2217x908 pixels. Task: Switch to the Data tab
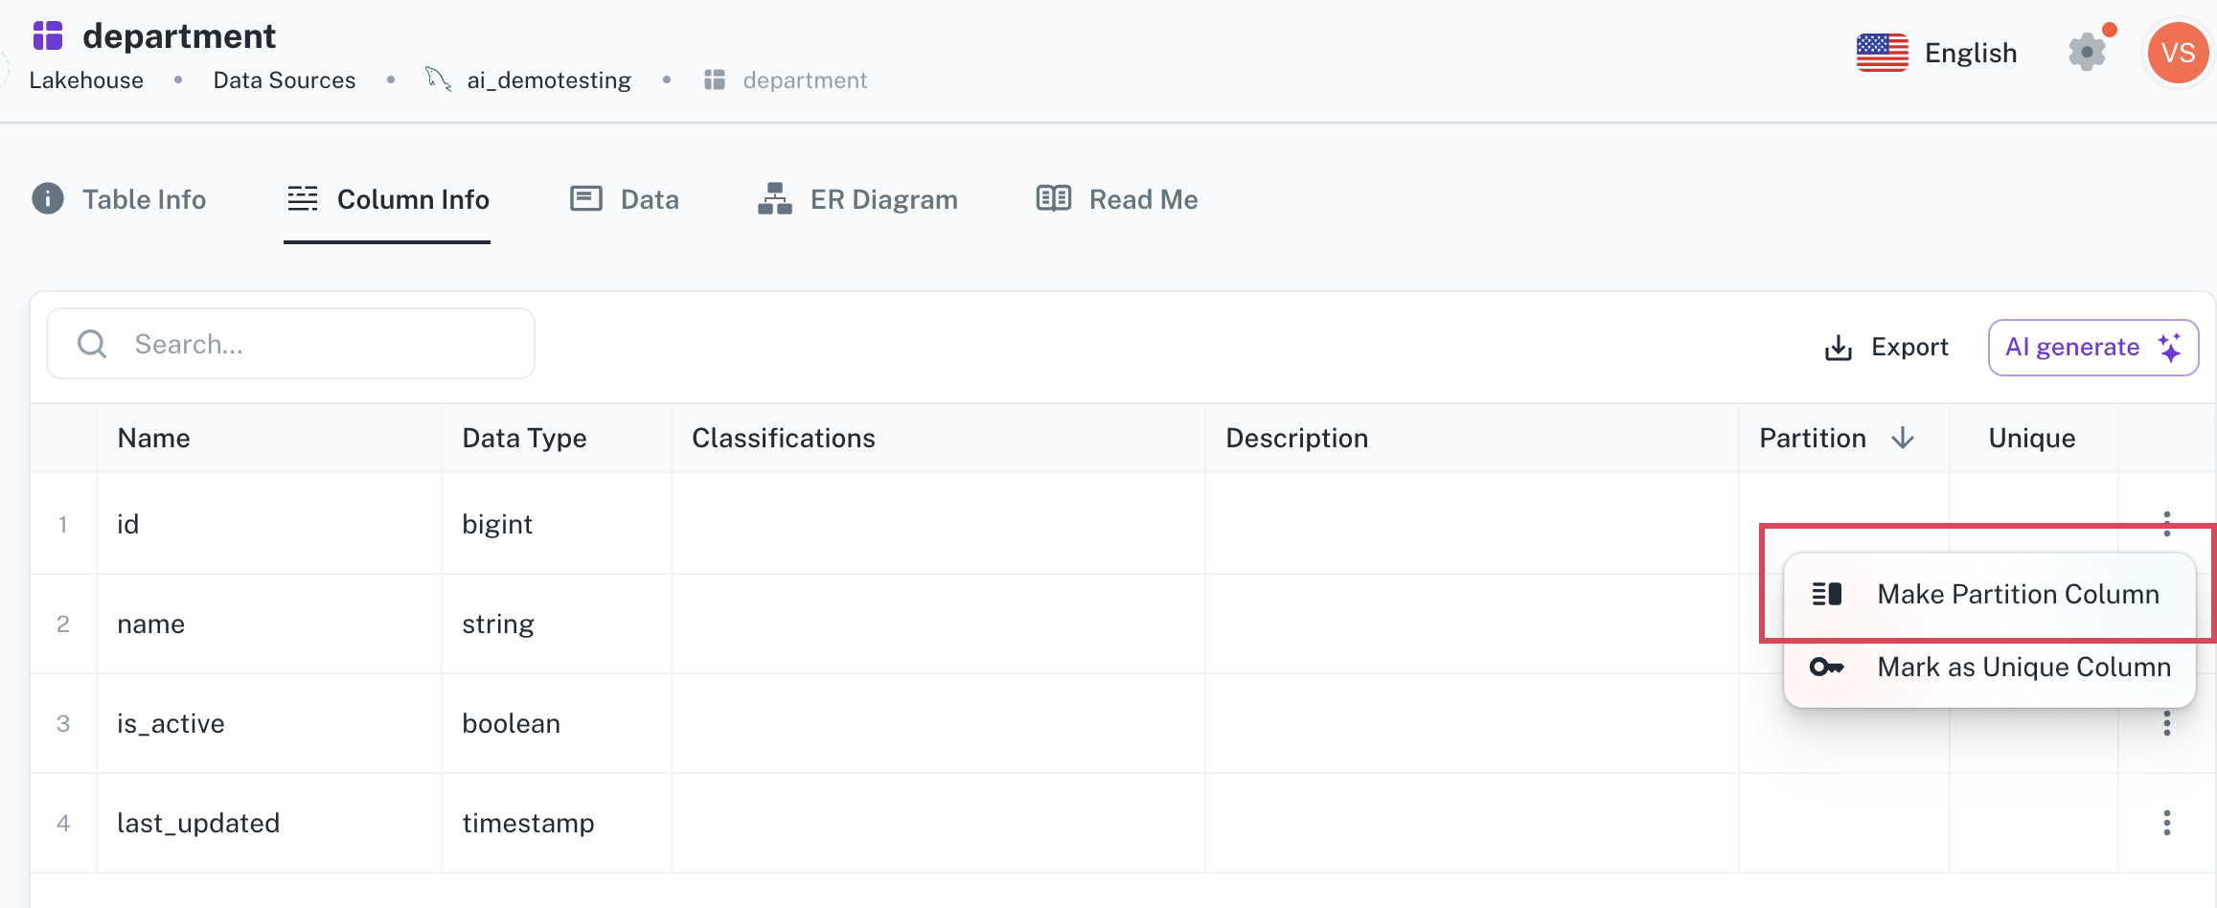tap(624, 199)
